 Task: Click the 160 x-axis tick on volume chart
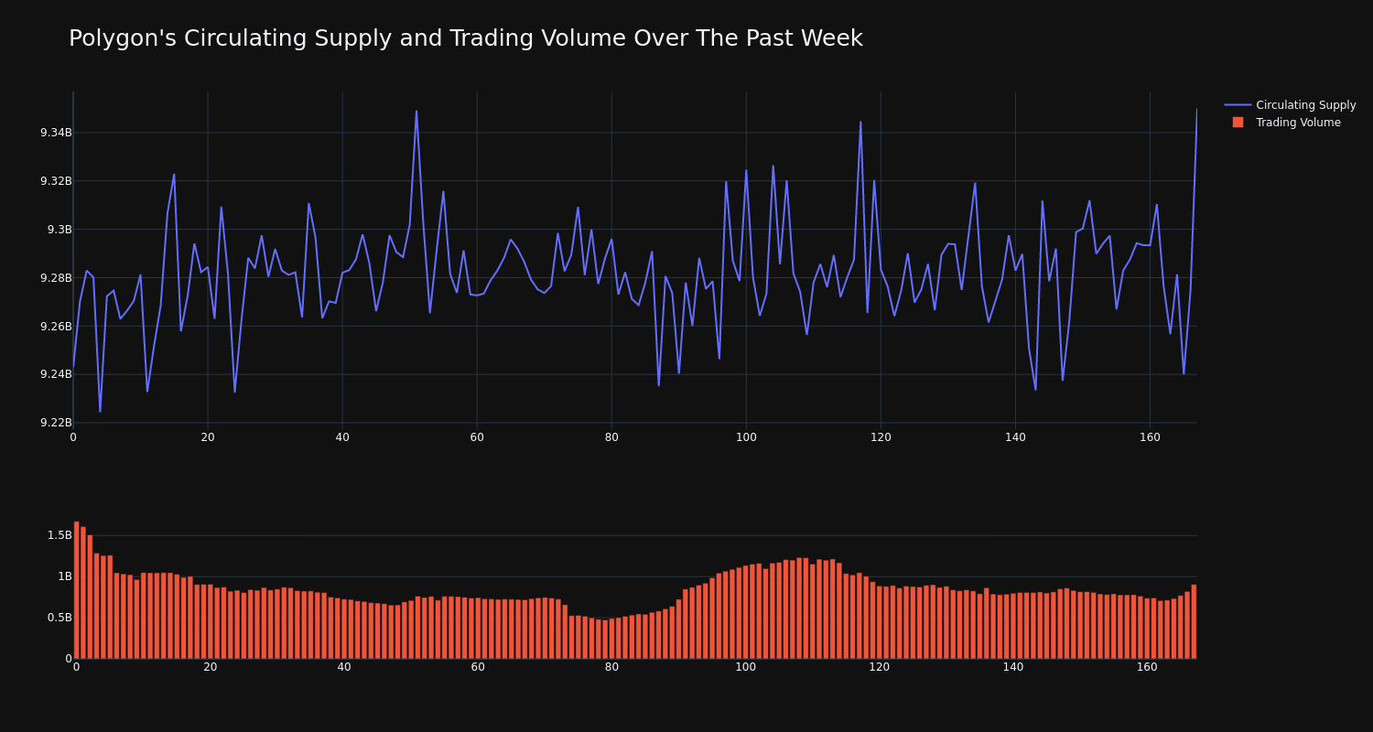tap(1147, 667)
